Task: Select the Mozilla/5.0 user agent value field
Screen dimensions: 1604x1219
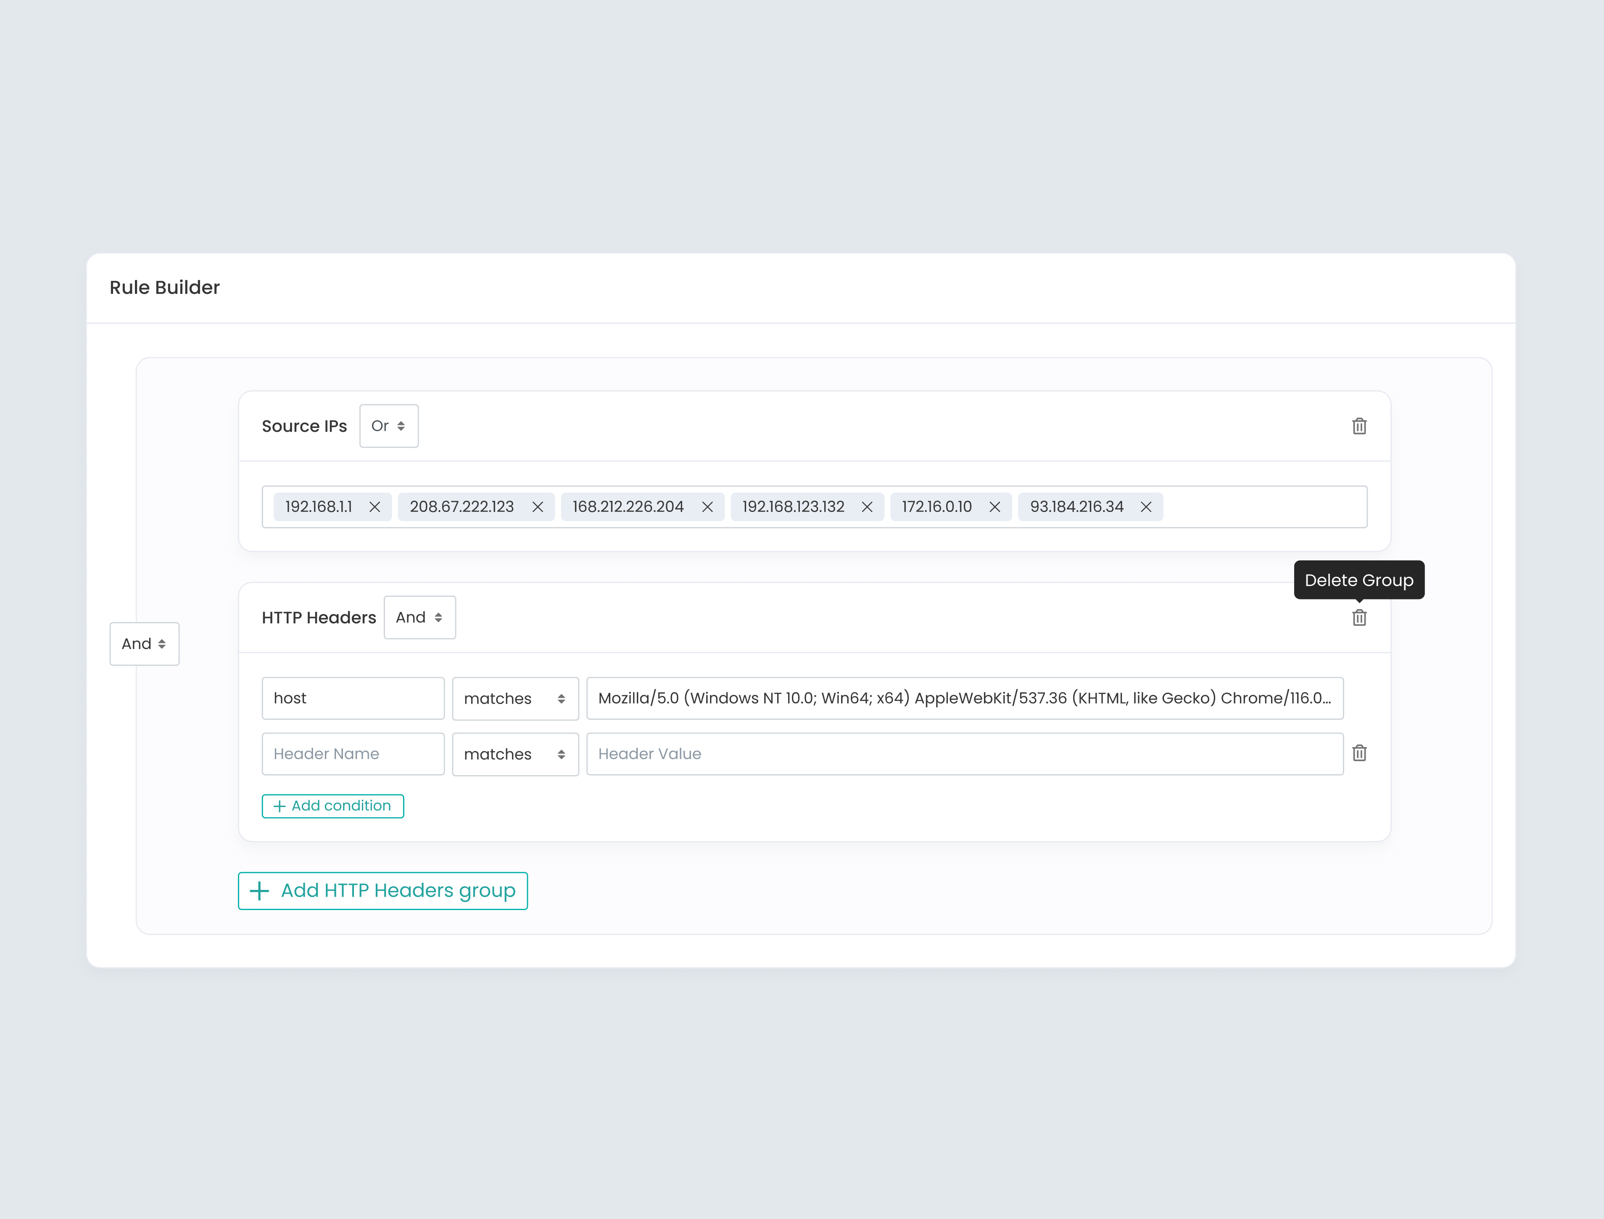Action: (965, 698)
